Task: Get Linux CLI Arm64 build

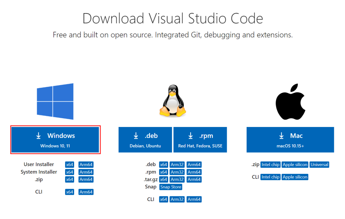Action: 194,199
